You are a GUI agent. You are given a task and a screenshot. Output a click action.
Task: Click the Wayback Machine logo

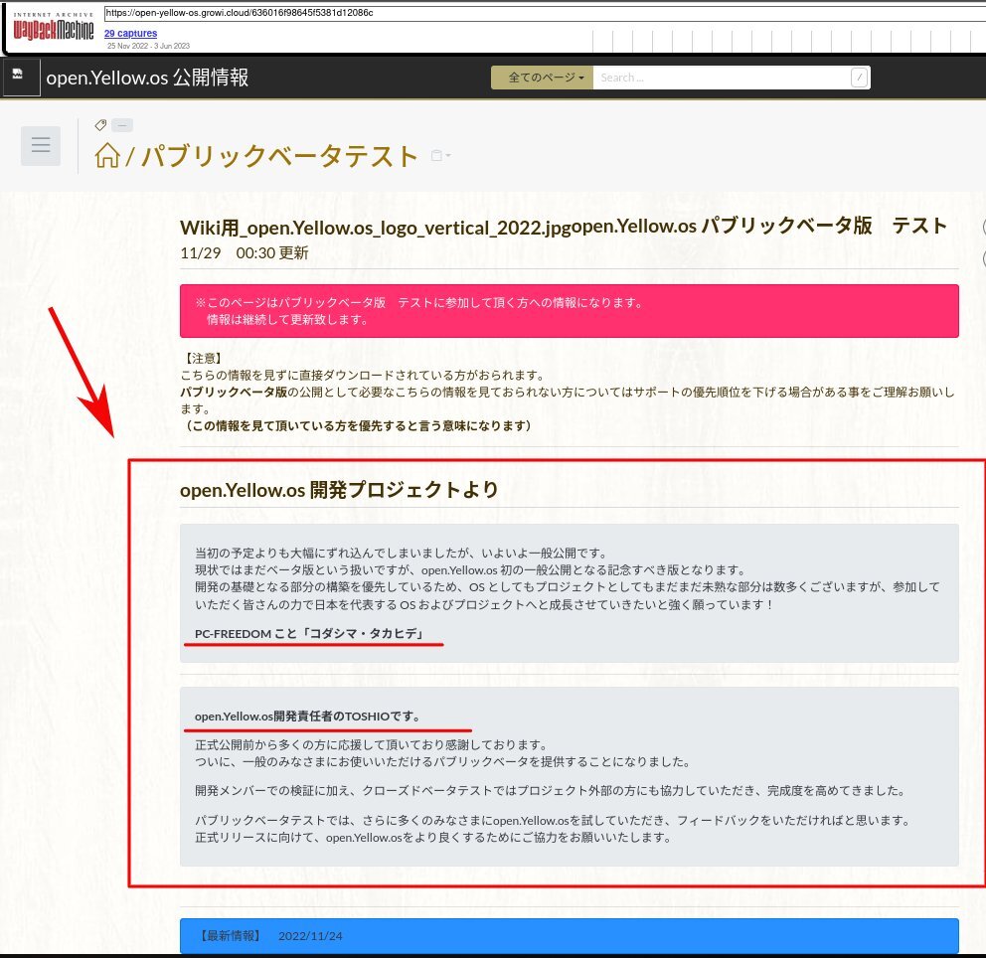[x=54, y=27]
